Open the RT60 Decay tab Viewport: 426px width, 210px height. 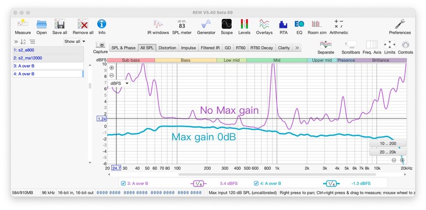tap(262, 48)
